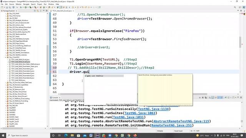Open the Refactor menu
The height and width of the screenshot is (138, 246).
coord(18,4)
